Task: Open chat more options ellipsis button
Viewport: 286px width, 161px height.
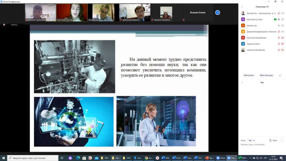Action: tap(282, 141)
